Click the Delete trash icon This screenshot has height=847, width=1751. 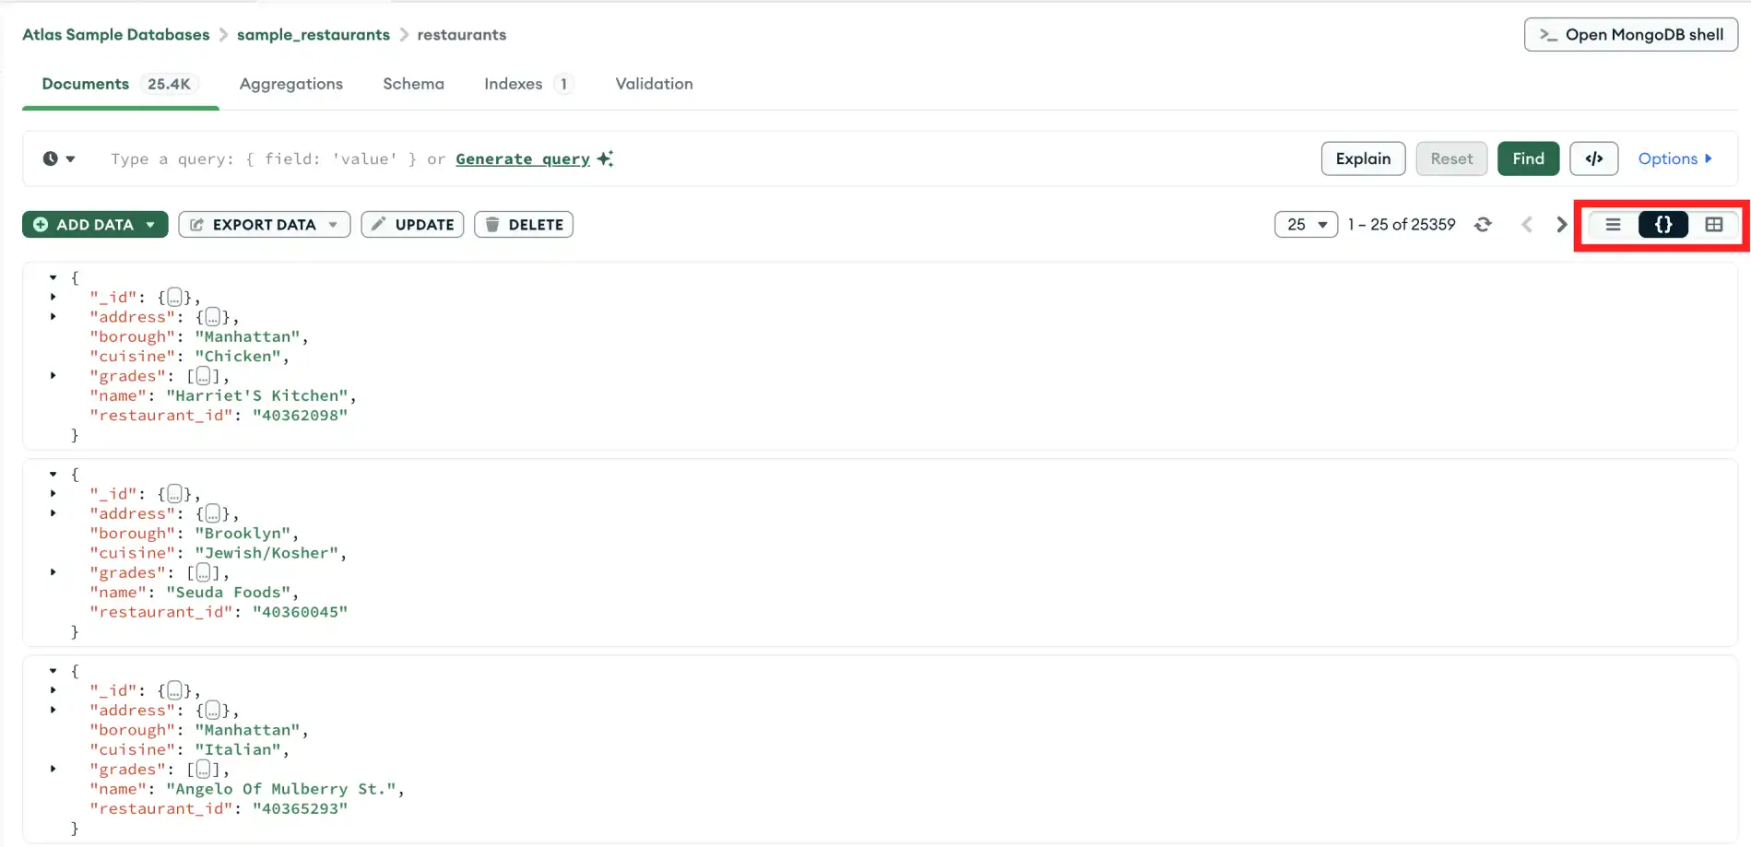click(492, 224)
